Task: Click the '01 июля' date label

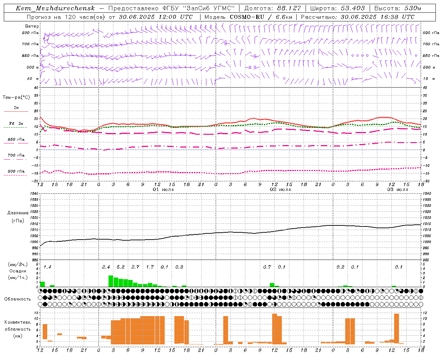Action: [x=163, y=190]
